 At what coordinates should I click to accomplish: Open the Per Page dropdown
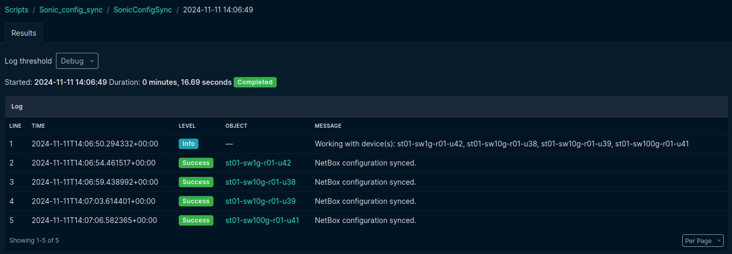[x=702, y=241]
